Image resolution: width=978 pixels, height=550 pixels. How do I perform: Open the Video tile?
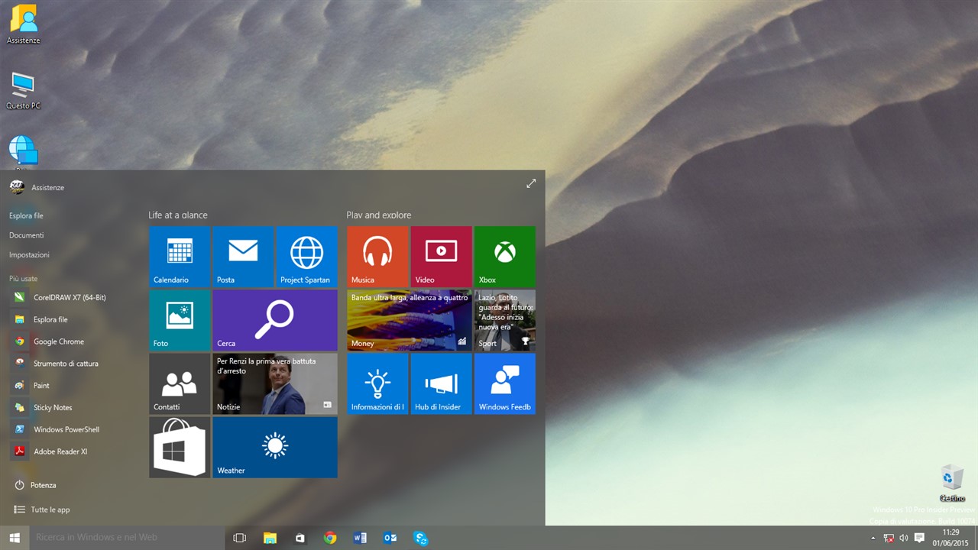click(441, 256)
